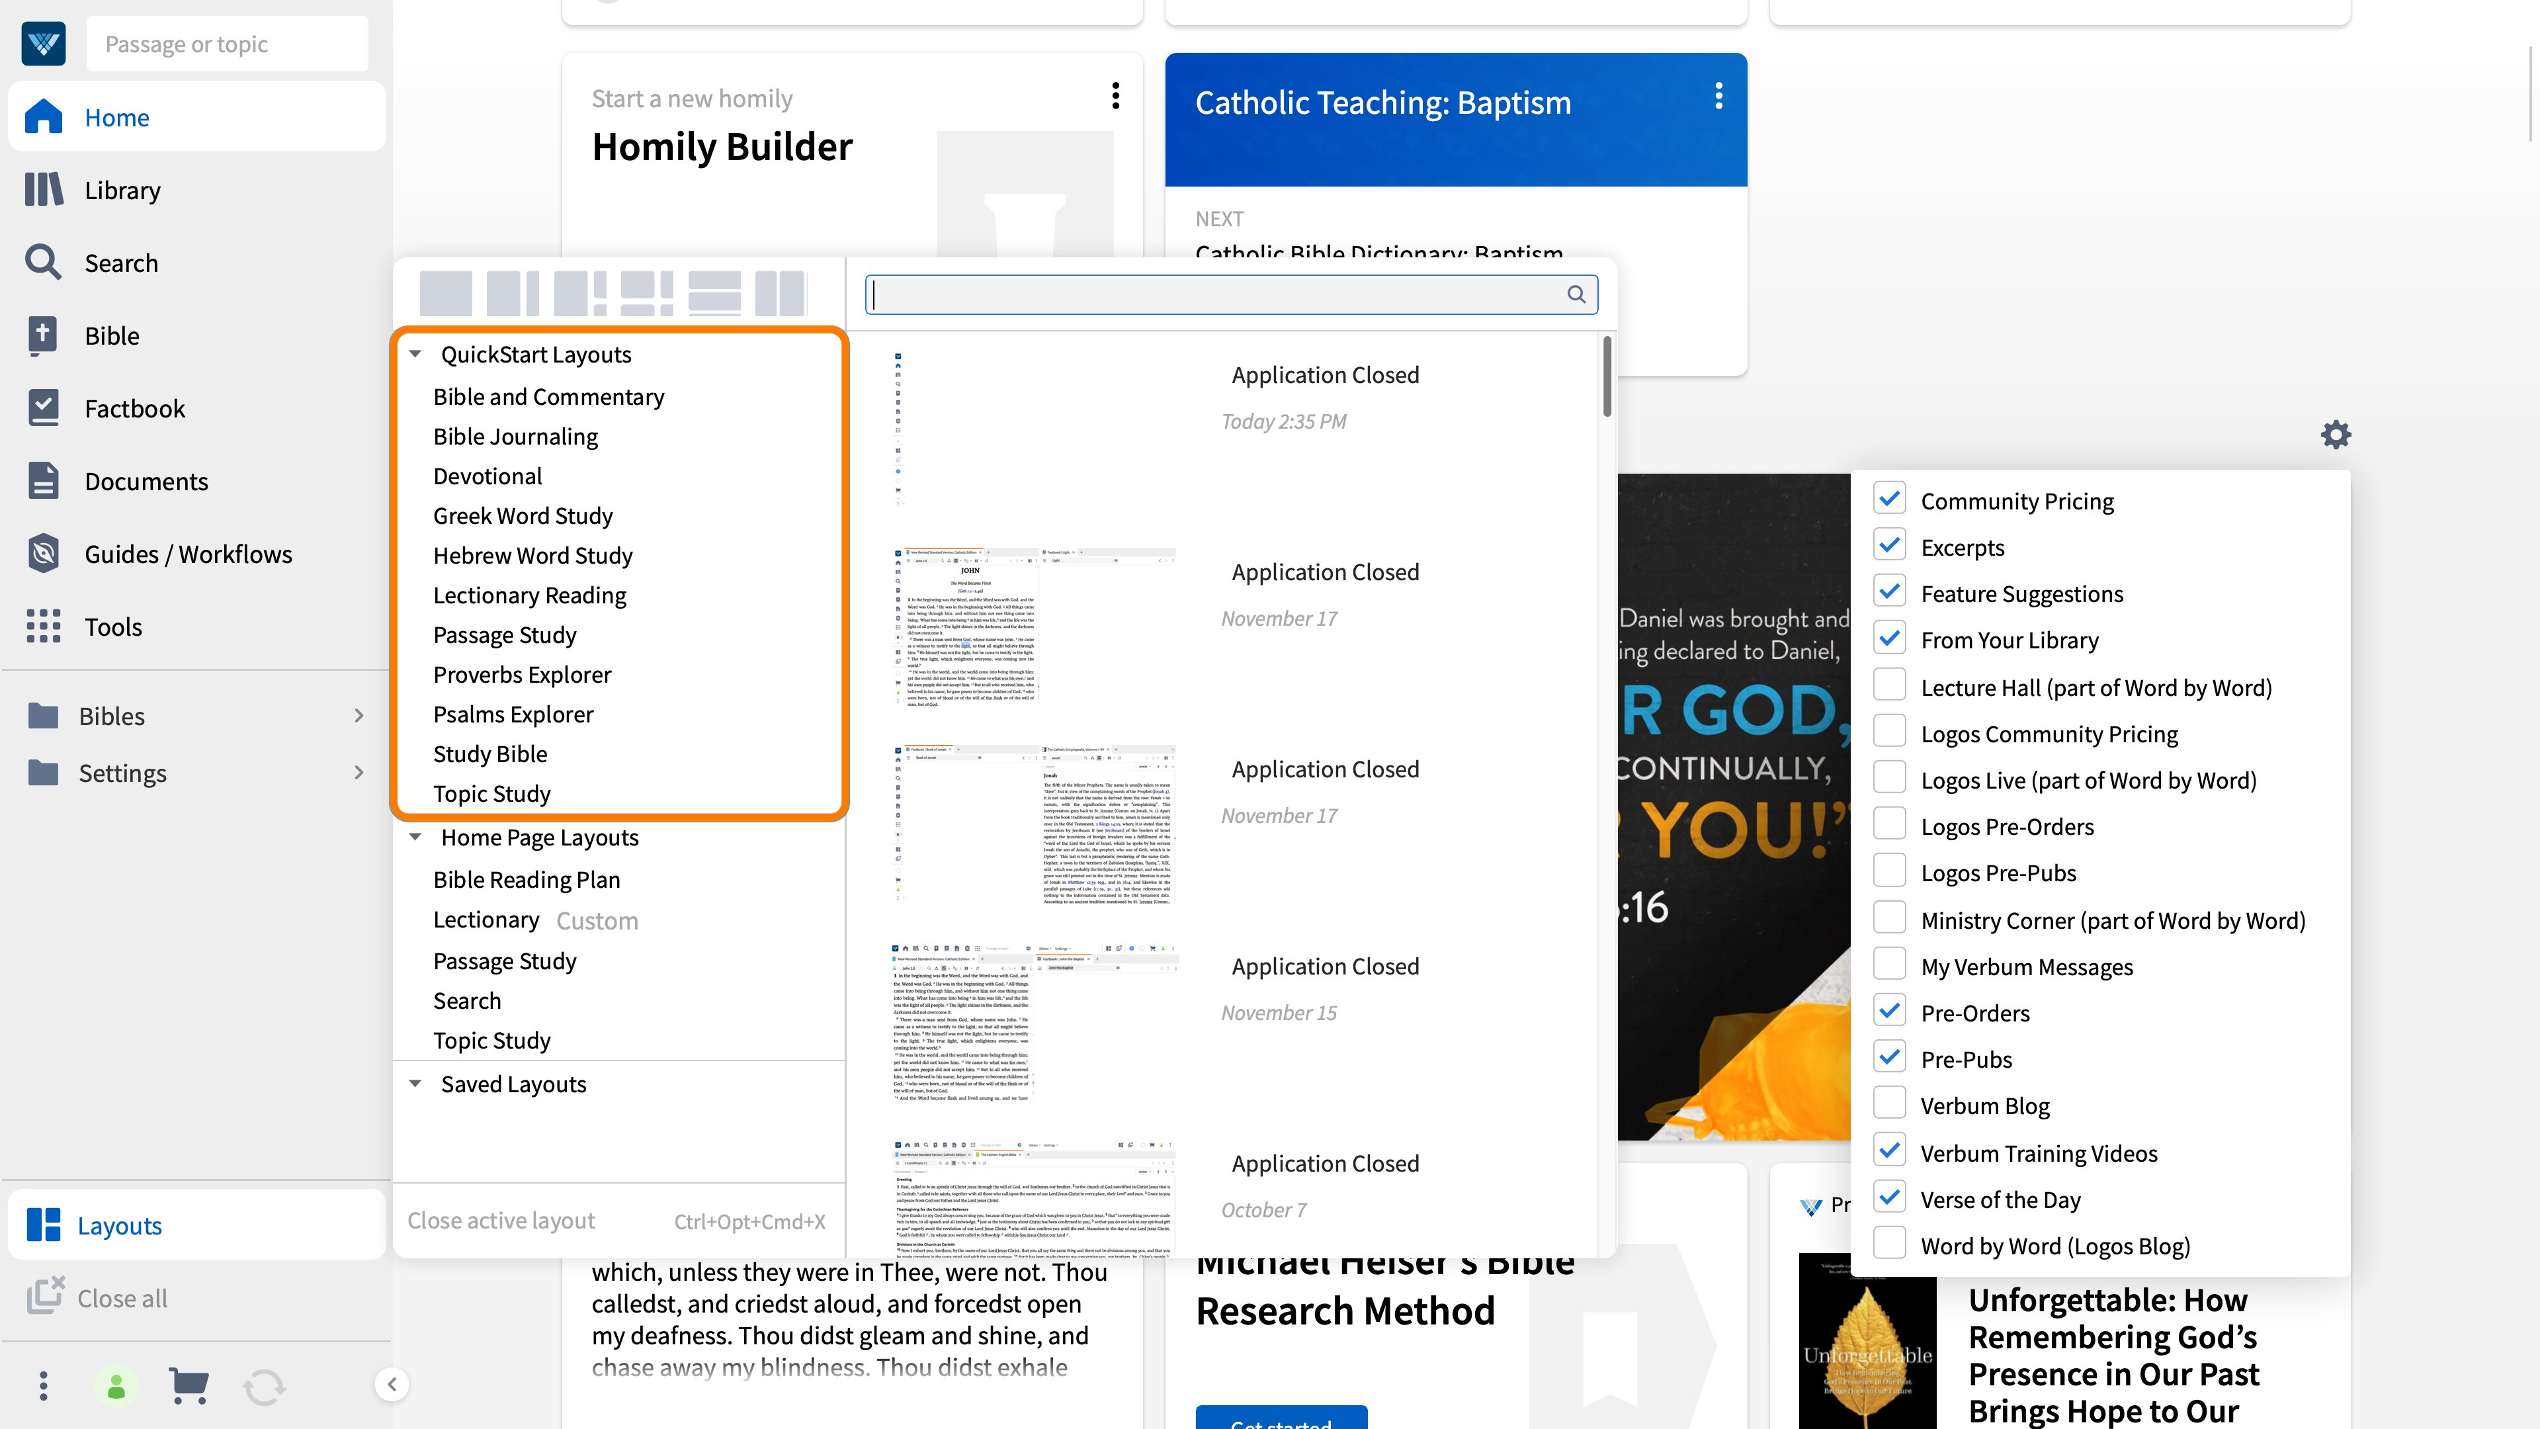Open the shopping cart icon
2540x1429 pixels.
pos(189,1385)
